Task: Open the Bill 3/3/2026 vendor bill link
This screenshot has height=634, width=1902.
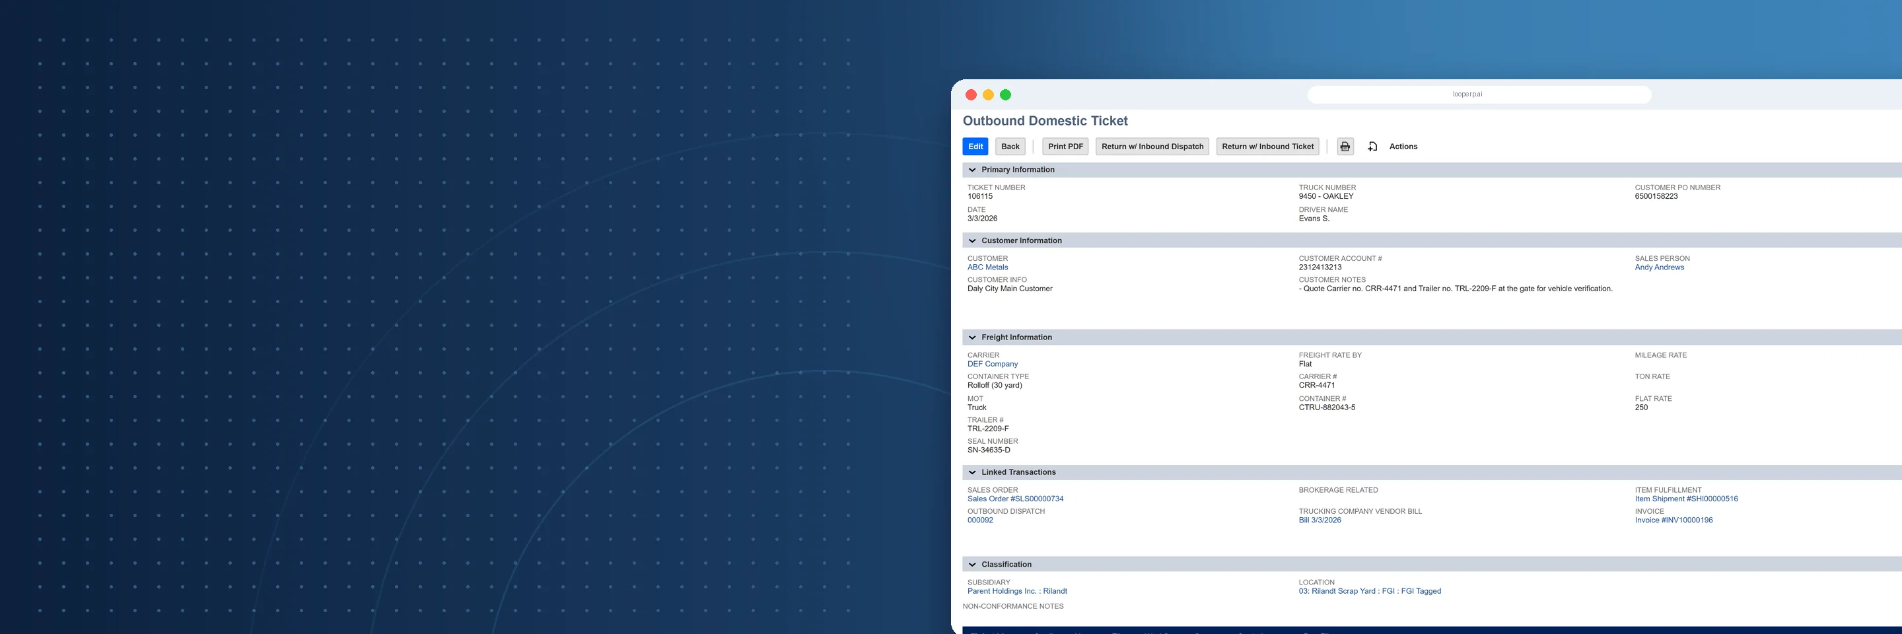Action: 1320,520
